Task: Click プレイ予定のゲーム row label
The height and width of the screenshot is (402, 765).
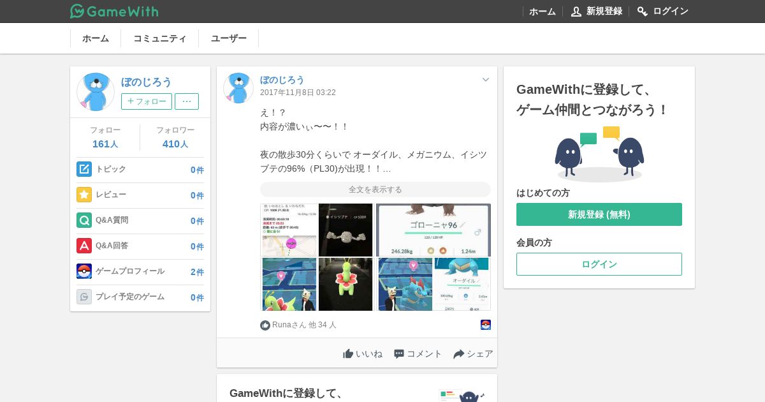Action: [130, 297]
